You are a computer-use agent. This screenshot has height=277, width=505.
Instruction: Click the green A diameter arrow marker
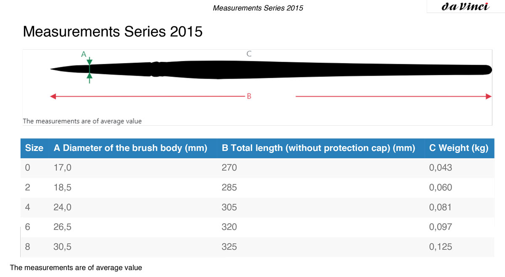point(89,69)
